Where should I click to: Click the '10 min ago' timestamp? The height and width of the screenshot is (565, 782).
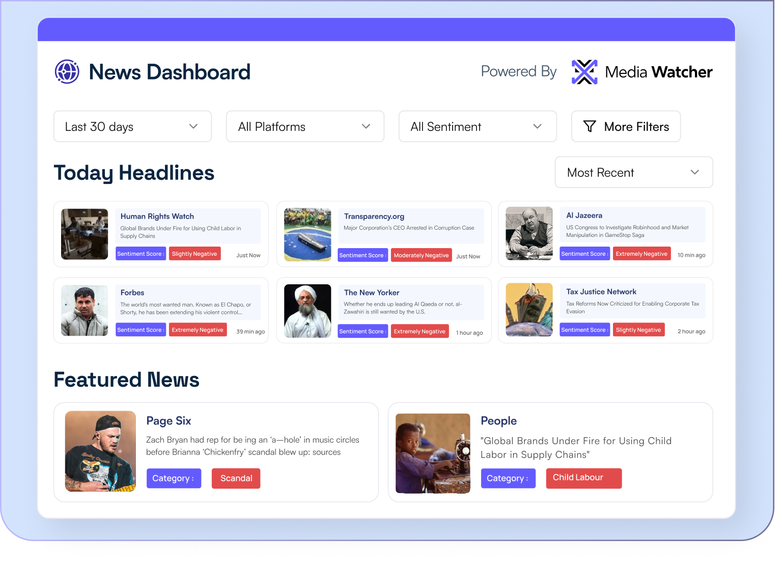coord(691,255)
